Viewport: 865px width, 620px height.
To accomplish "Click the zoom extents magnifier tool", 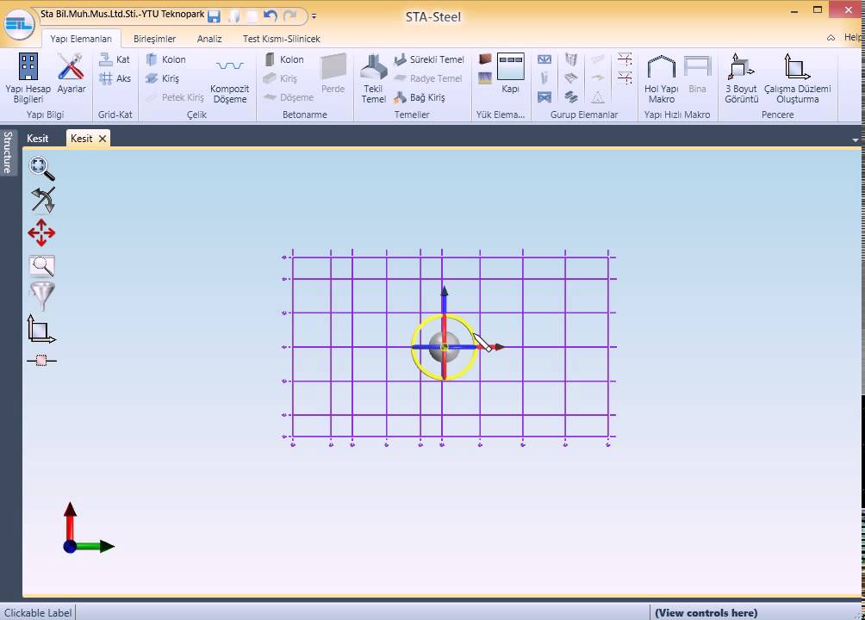I will (41, 168).
